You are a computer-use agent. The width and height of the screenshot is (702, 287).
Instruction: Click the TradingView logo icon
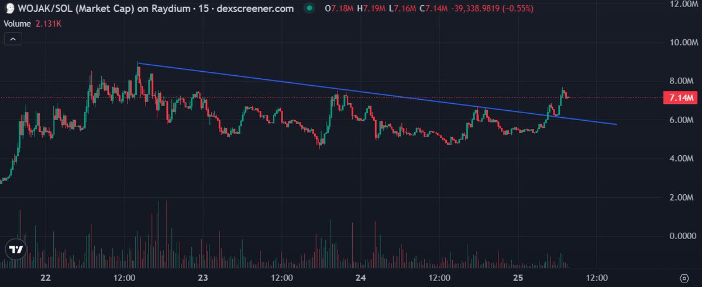(15, 249)
